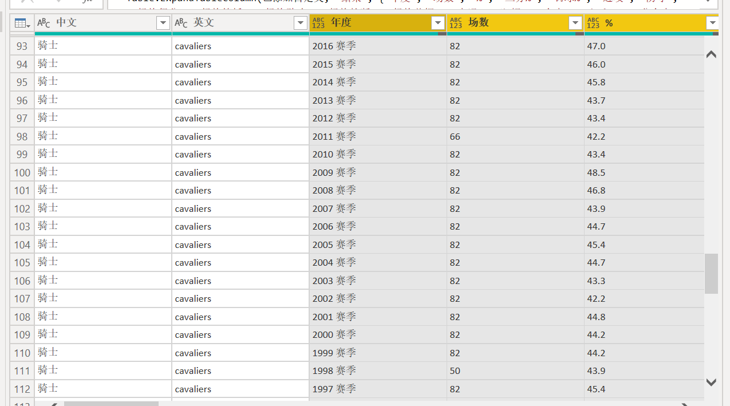Image resolution: width=730 pixels, height=406 pixels.
Task: Select the 中文 column header
Action: point(103,23)
